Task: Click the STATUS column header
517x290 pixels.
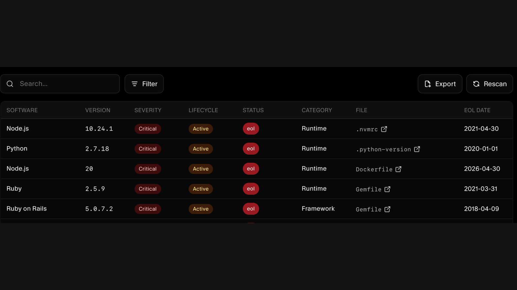Action: coord(253,110)
